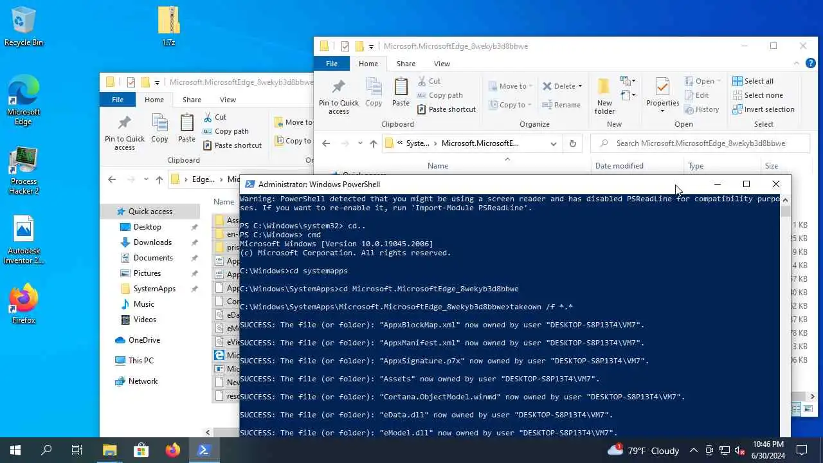823x463 pixels.
Task: Open Customize Quick Access Toolbar dropdown in background Explorer
Action: click(x=157, y=82)
